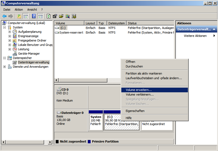Expand Dienste und Anwendungen node
Viewport: 218px width, 151px height.
tap(4, 67)
